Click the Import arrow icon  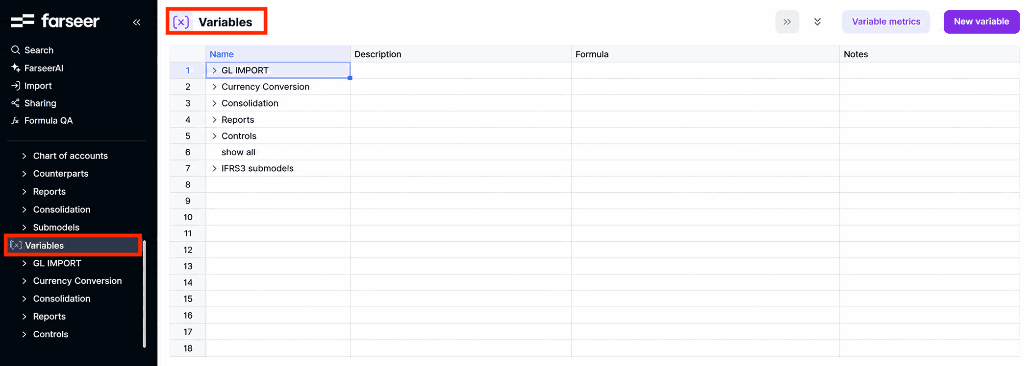(16, 86)
